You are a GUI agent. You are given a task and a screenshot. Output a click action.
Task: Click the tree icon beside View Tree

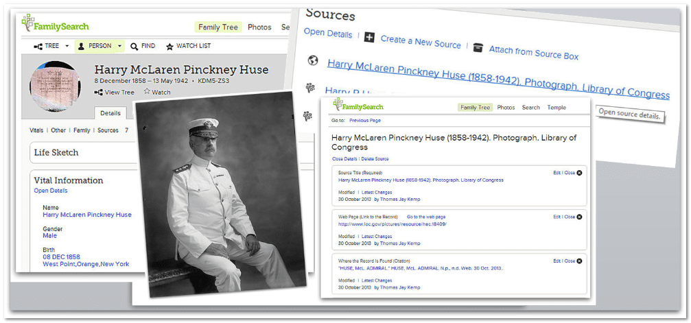(x=98, y=93)
